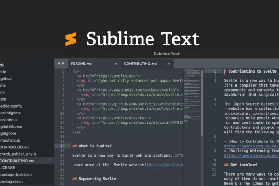The height and width of the screenshot is (186, 279).
Task: Select CONTRIBUTING.md in the sidebar
Action: coord(17,161)
